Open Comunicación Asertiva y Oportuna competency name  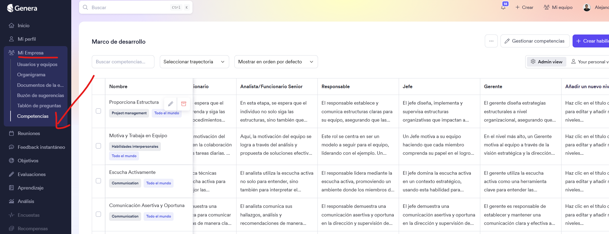[x=147, y=205]
